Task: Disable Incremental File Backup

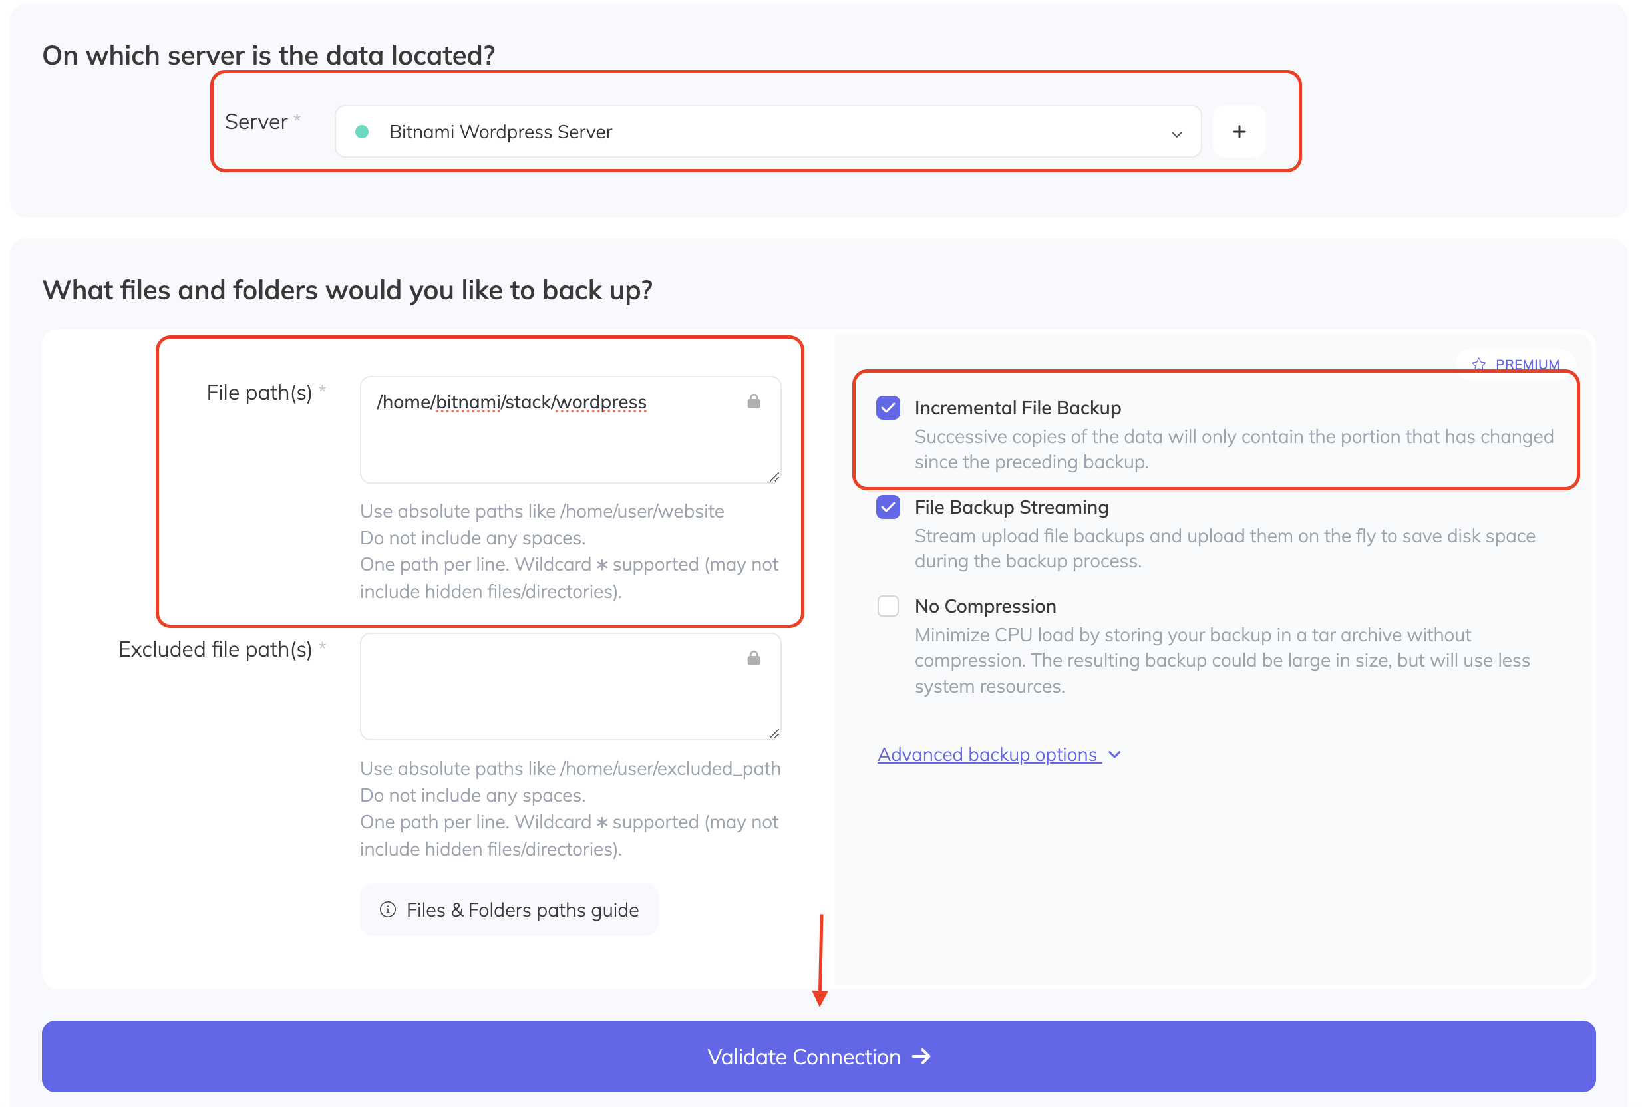Action: coord(888,407)
